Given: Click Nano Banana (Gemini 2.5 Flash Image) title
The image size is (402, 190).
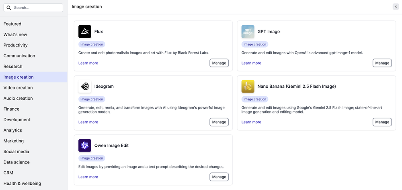Looking at the screenshot, I should 297,87.
